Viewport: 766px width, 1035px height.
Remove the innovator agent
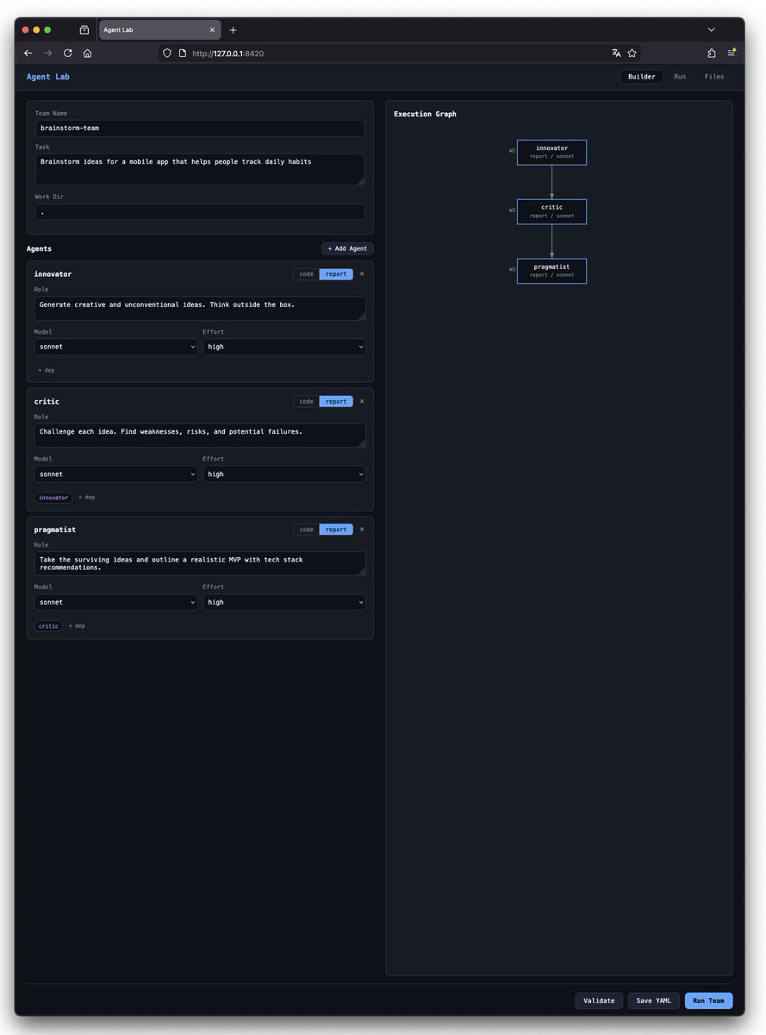[x=362, y=274]
